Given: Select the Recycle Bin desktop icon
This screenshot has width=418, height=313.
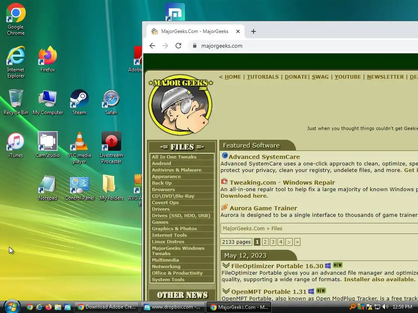Looking at the screenshot, I should point(16,102).
